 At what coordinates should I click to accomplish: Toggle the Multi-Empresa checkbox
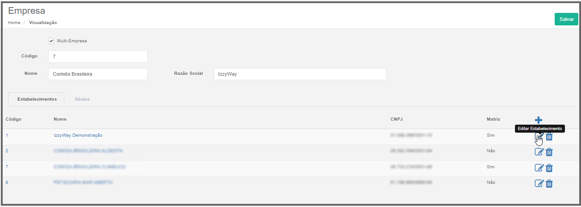point(51,41)
